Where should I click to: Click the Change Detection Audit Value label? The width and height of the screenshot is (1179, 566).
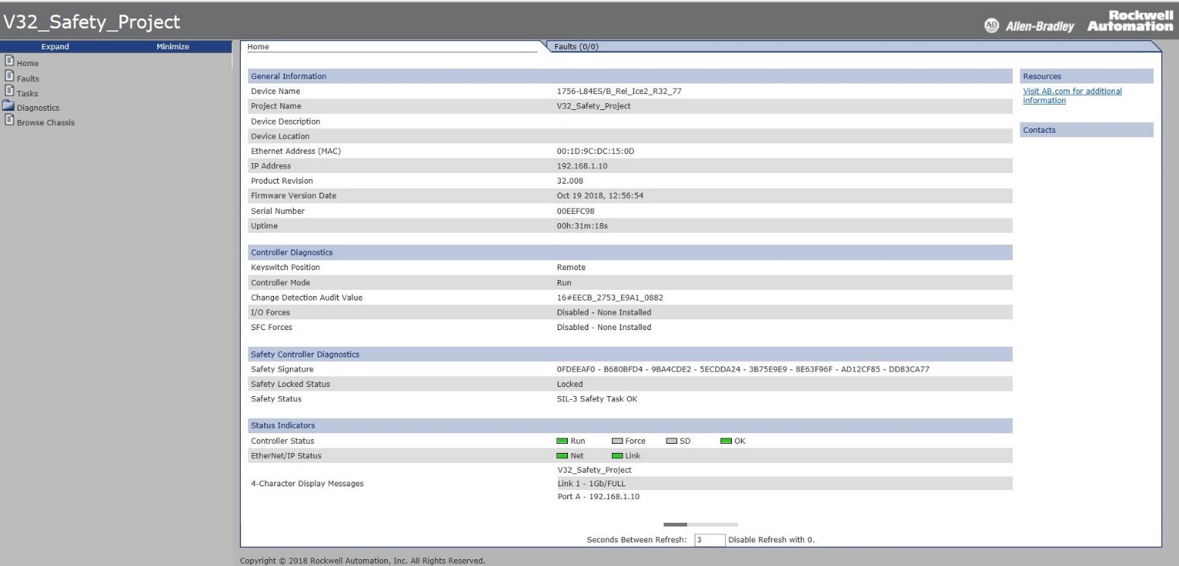click(307, 297)
